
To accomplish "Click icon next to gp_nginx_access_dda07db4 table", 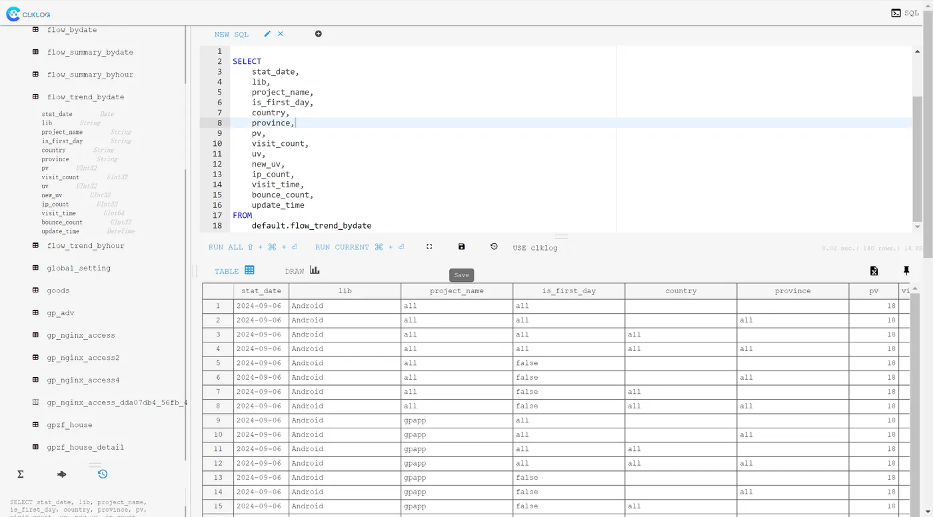I will point(36,402).
